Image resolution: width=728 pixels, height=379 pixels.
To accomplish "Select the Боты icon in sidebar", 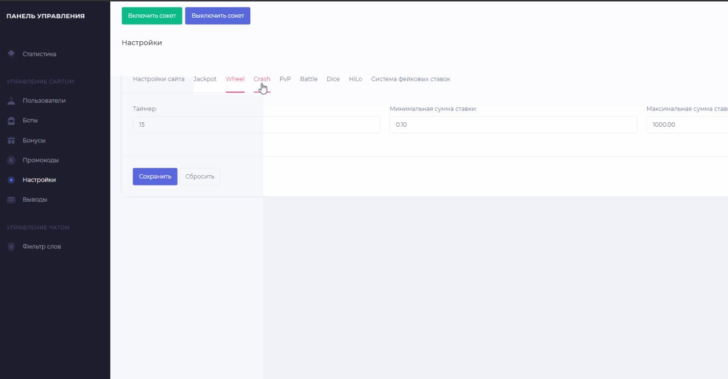I will 11,120.
